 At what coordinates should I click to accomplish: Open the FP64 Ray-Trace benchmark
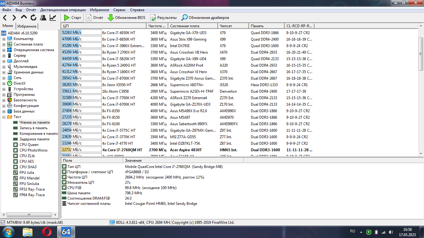[x=32, y=195]
